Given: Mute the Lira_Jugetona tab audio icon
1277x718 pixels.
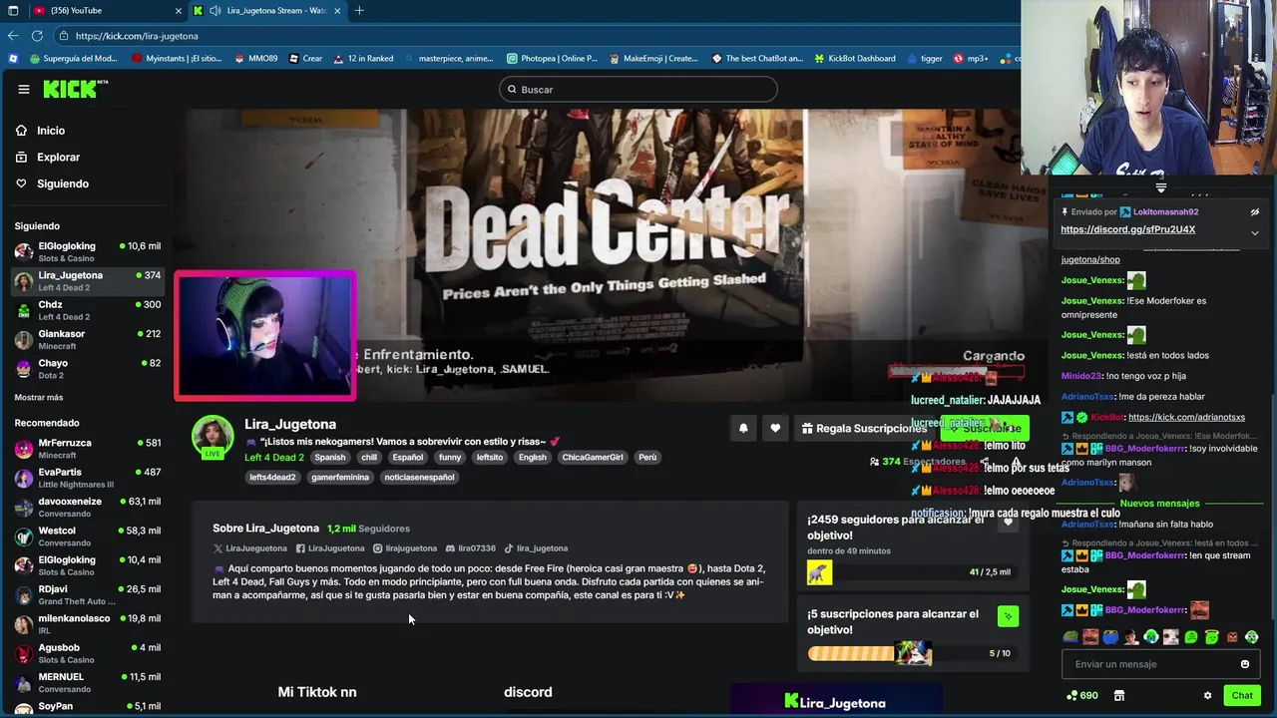Looking at the screenshot, I should 215,11.
